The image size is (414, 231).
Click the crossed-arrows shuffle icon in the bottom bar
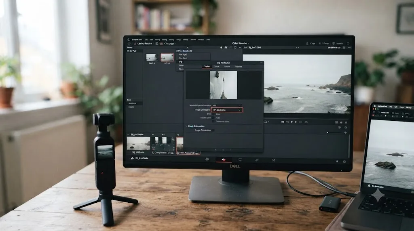(x=273, y=160)
